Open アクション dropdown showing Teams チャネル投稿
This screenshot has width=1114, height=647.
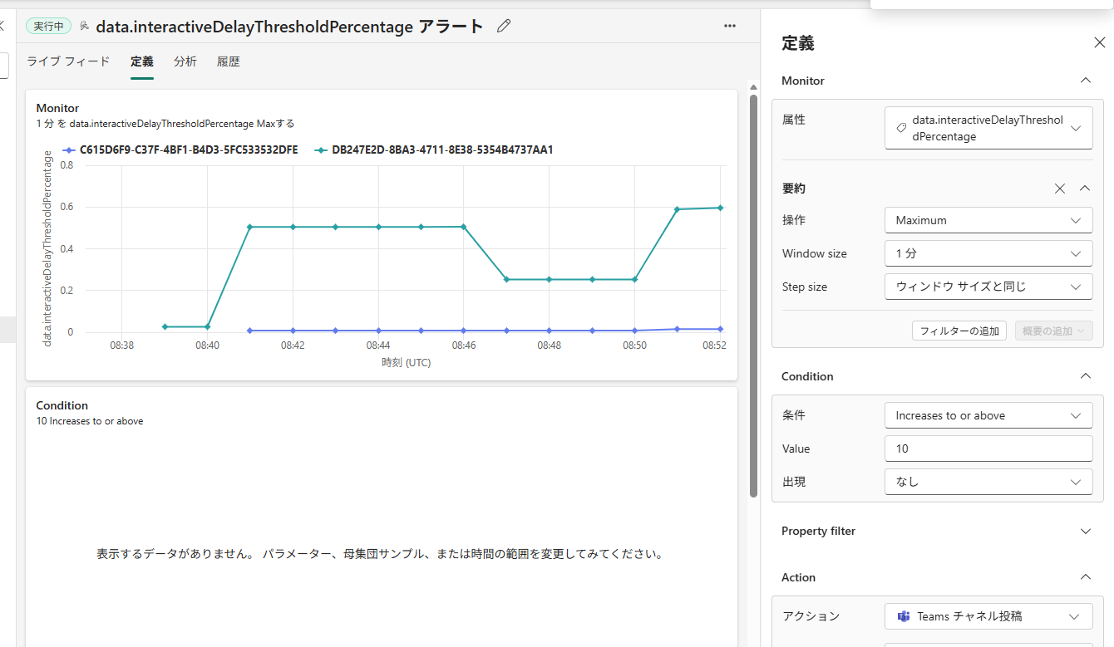coord(988,616)
